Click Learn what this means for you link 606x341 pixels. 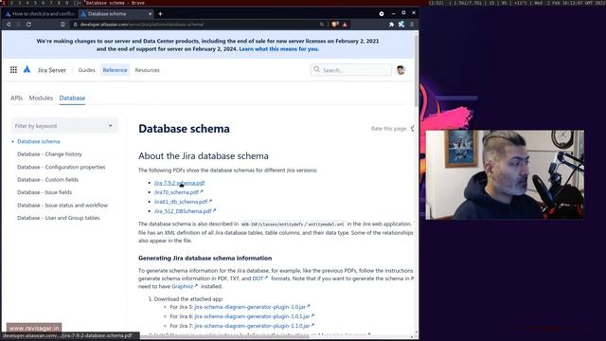[279, 49]
